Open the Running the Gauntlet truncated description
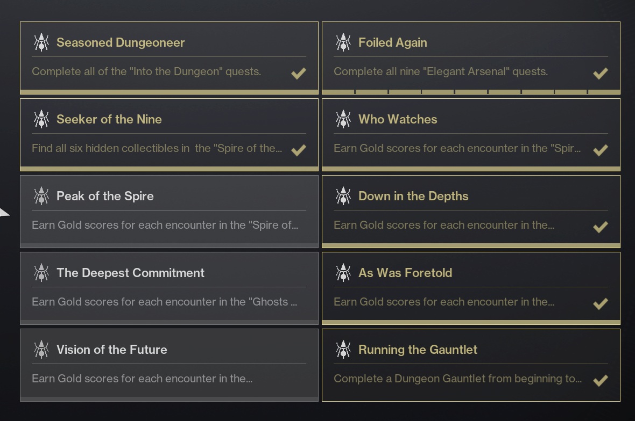635x421 pixels. click(x=457, y=379)
